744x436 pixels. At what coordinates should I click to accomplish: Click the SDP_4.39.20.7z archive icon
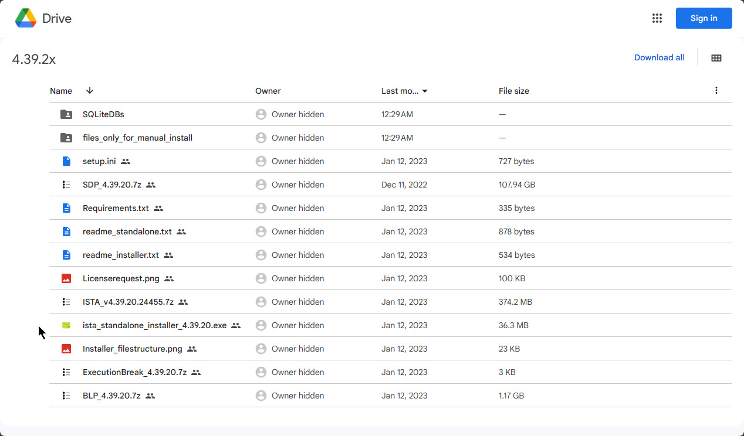[x=66, y=185]
